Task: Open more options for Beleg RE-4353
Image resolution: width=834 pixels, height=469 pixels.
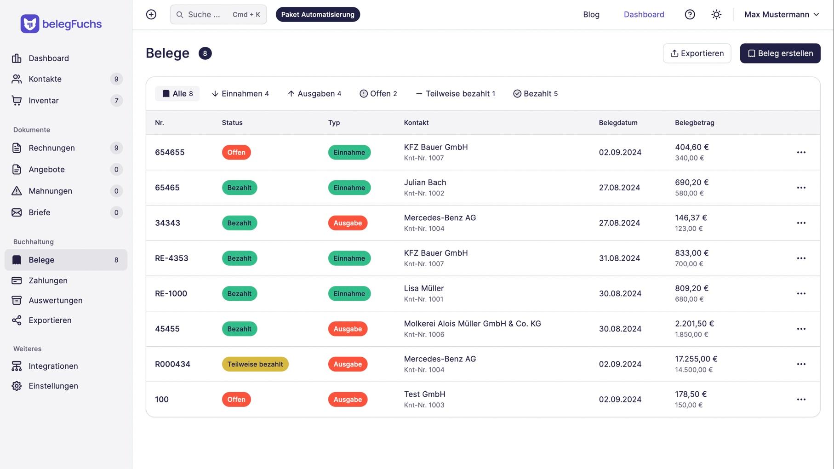Action: (x=801, y=258)
